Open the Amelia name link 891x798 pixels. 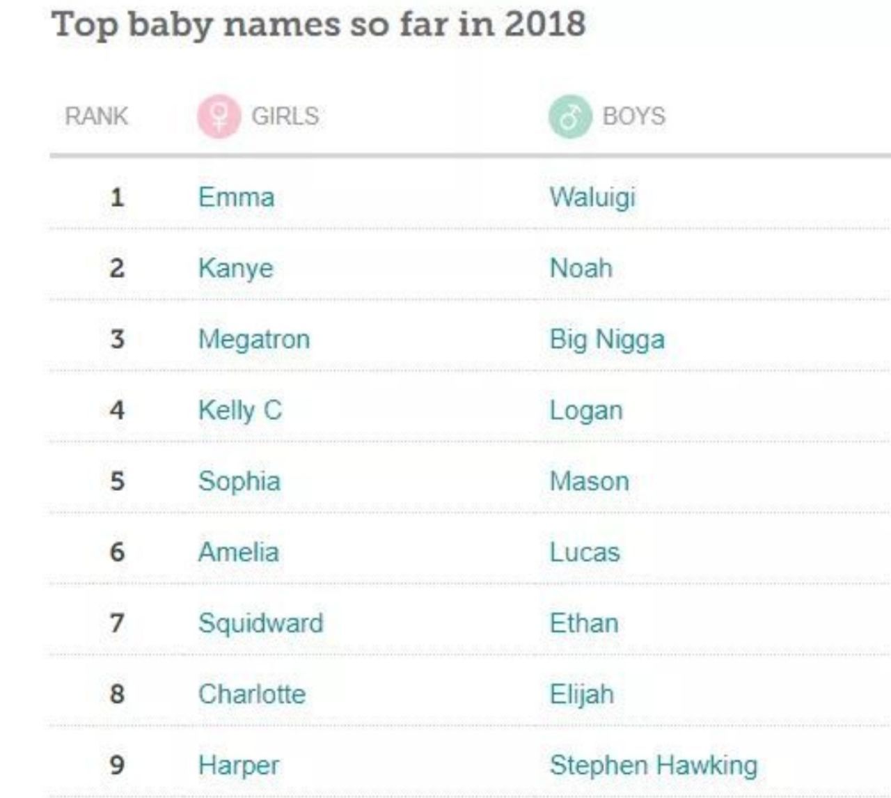tap(239, 552)
